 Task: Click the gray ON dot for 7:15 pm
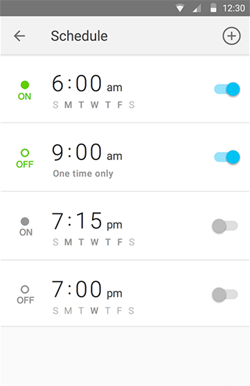tap(25, 221)
